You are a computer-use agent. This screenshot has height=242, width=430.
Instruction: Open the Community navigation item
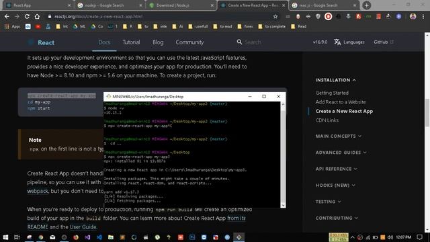coord(189,42)
